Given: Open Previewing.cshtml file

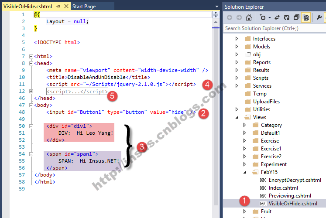Looking at the screenshot, I should [290, 196].
